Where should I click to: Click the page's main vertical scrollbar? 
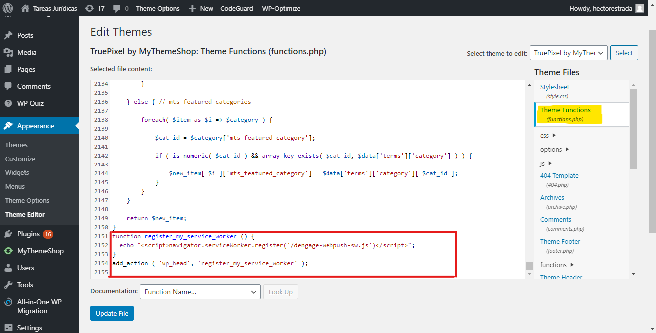coord(652,131)
